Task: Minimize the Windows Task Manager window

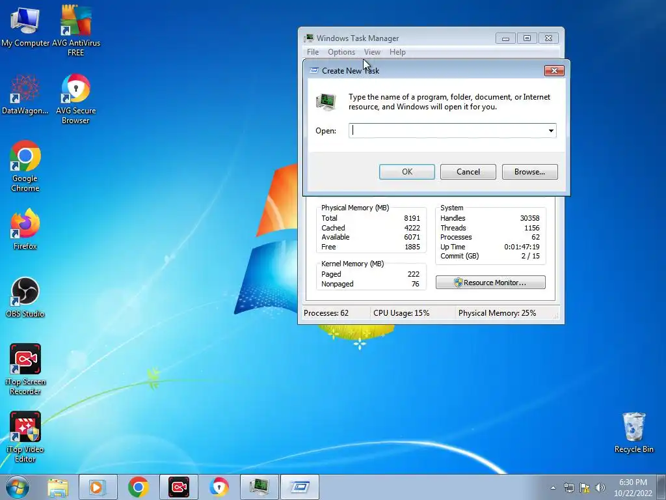Action: 505,38
